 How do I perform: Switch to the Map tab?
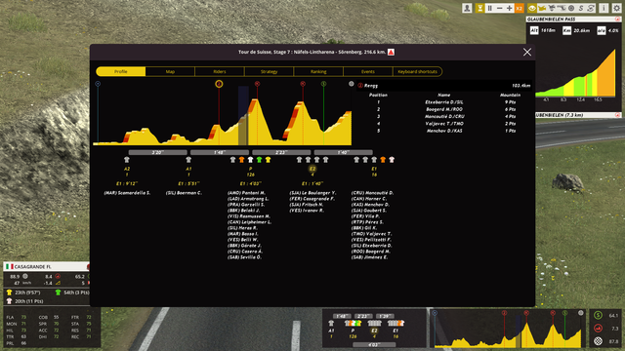(170, 71)
